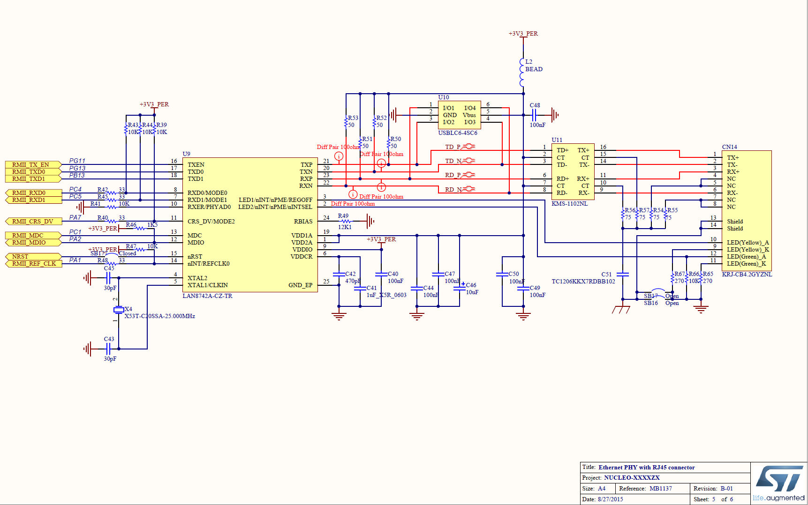Select the X4 crystal symbol

point(119,310)
